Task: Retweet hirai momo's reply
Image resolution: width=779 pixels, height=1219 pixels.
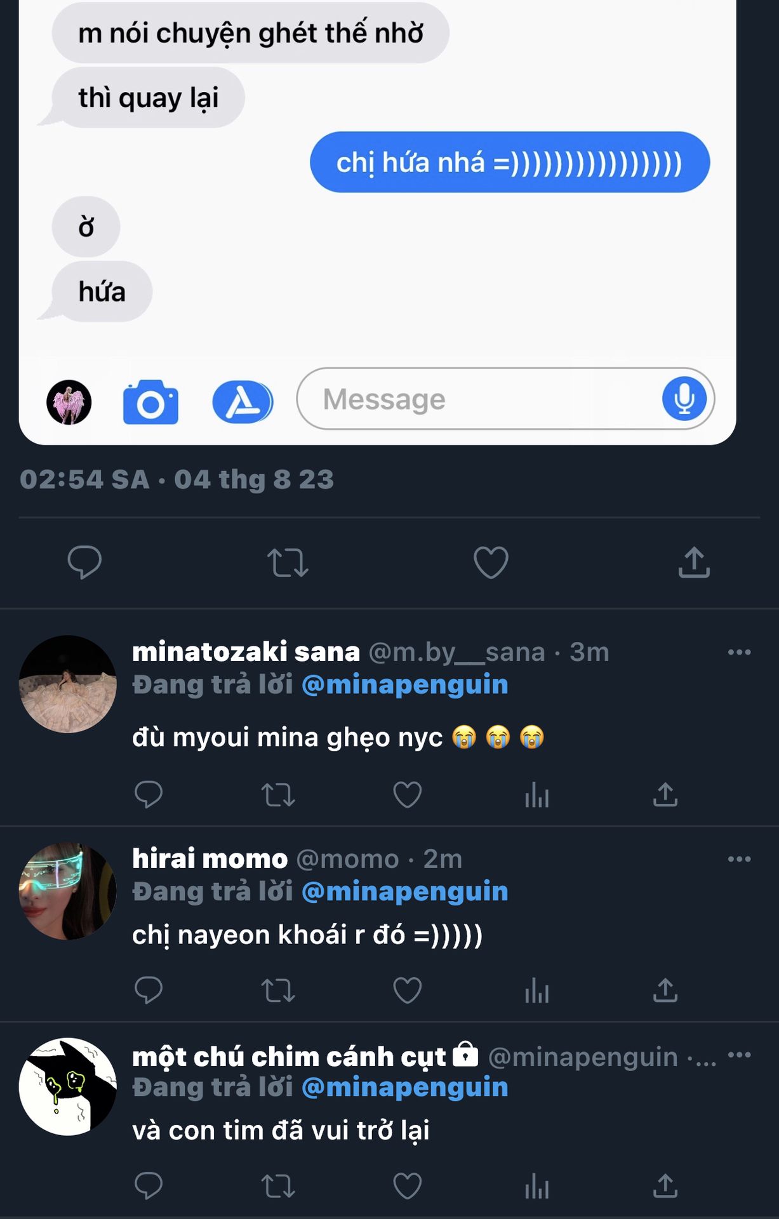Action: 278,990
